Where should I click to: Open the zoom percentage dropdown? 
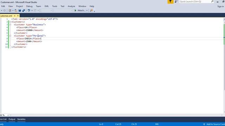point(8,115)
